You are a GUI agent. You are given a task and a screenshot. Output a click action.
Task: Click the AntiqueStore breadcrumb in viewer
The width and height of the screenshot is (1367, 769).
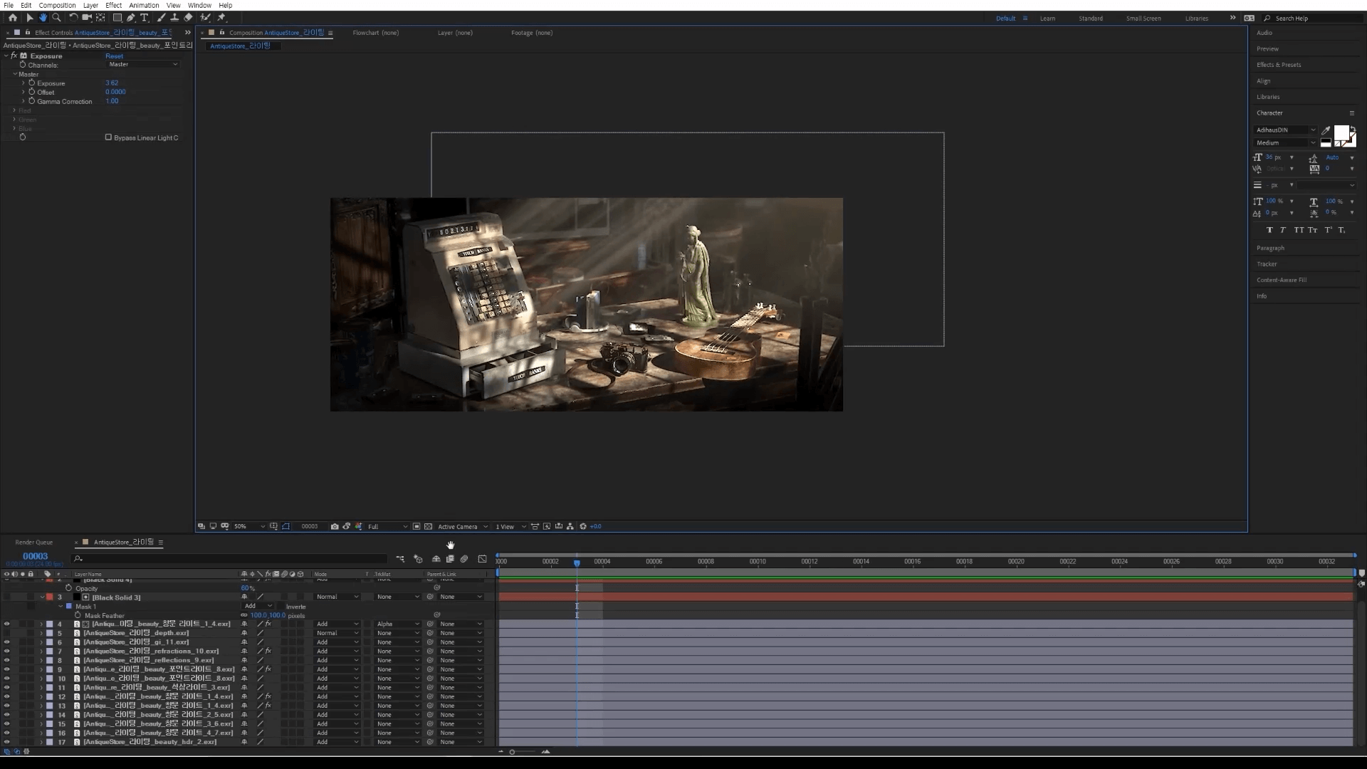(240, 46)
